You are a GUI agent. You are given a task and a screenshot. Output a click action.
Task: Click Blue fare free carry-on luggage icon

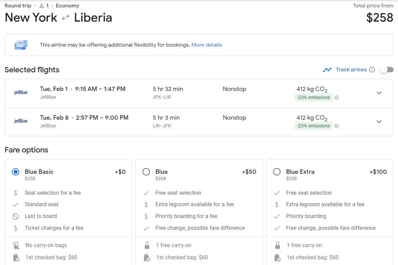point(147,245)
